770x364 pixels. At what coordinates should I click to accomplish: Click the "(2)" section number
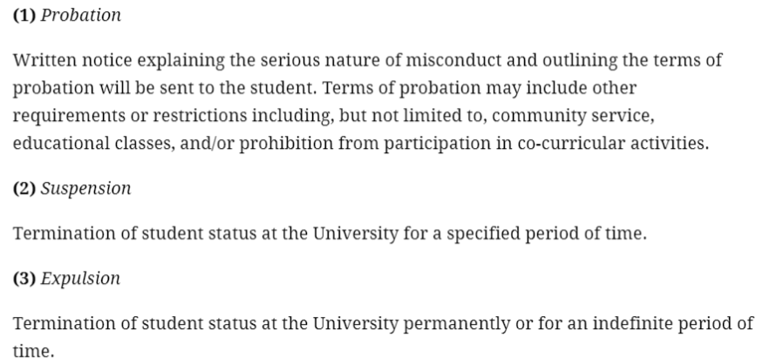[24, 188]
